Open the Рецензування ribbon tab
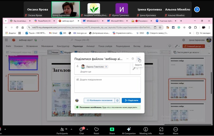Viewport: 214px width, 136px height. pyautogui.click(x=123, y=46)
